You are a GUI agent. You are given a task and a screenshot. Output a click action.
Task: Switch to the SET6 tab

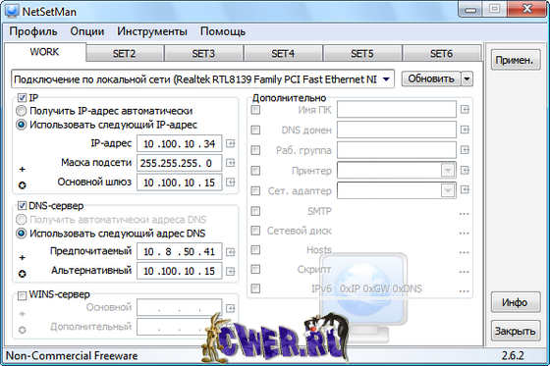point(441,54)
